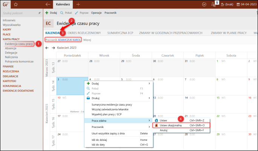Advance to next month arrow
This screenshot has width=258, height=151.
click(x=53, y=48)
